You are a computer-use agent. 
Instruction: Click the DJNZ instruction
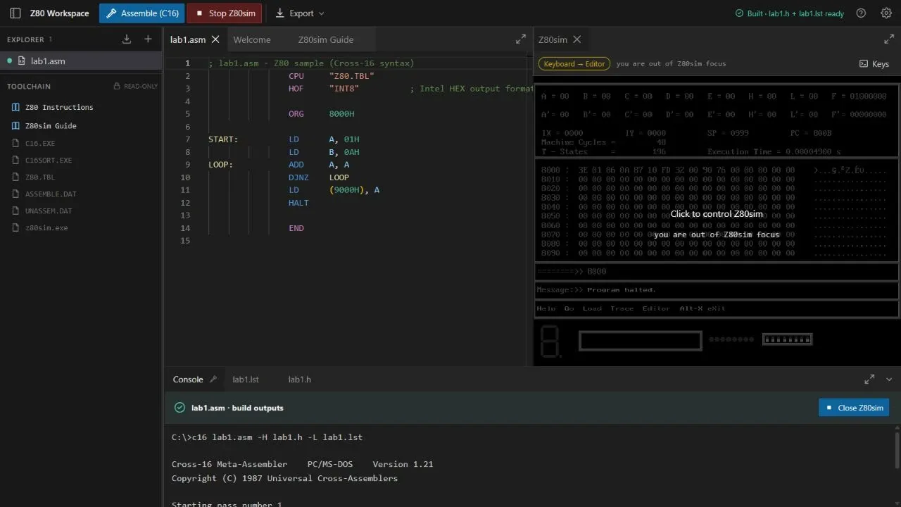(298, 177)
